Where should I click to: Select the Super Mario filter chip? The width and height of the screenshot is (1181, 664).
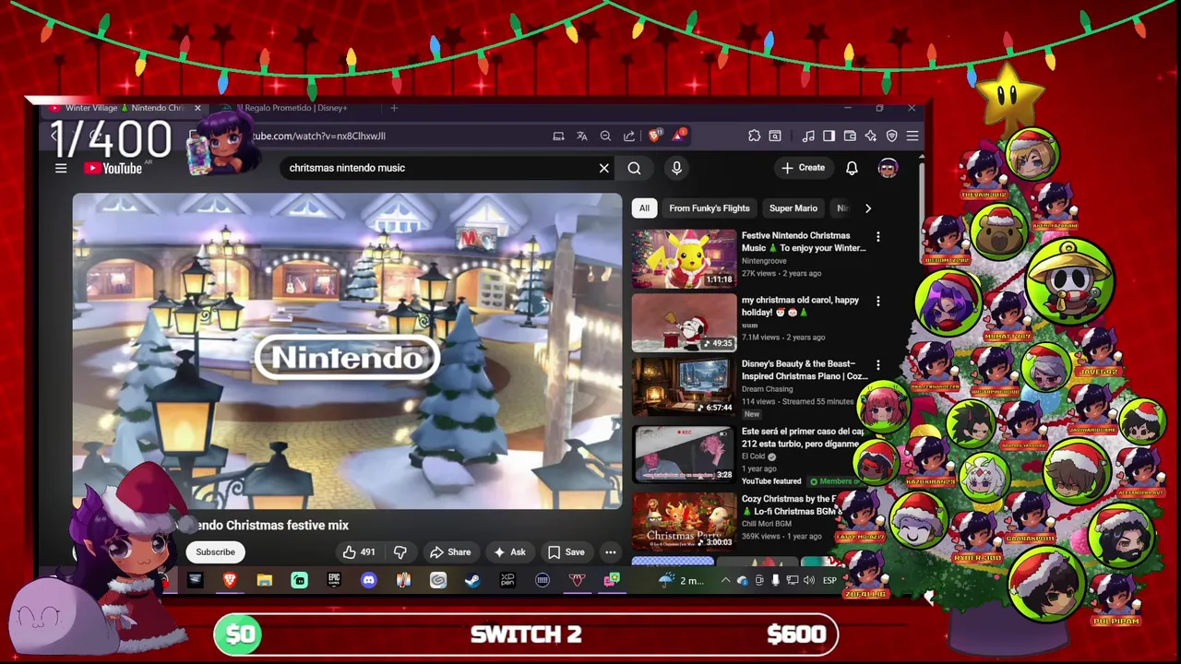coord(793,208)
